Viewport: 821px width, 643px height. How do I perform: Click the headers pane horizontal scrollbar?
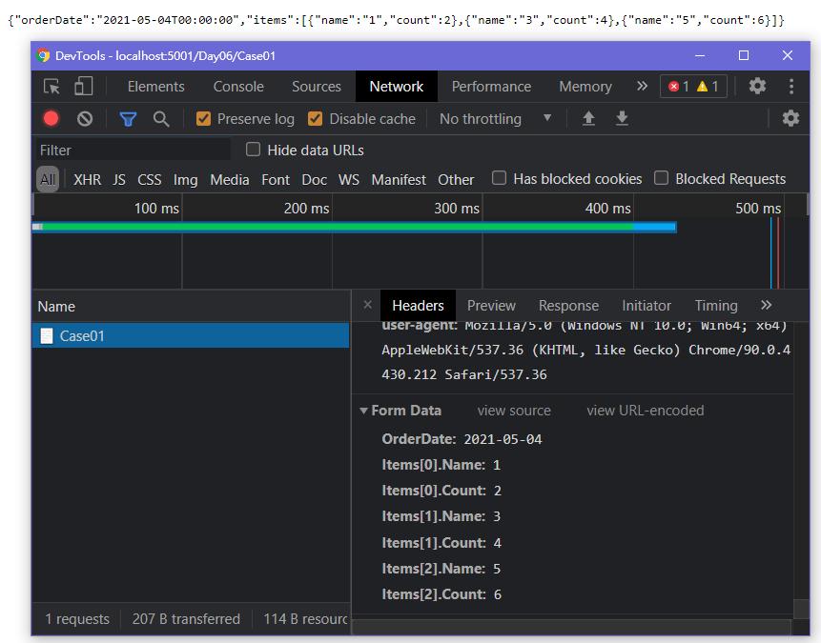click(571, 627)
